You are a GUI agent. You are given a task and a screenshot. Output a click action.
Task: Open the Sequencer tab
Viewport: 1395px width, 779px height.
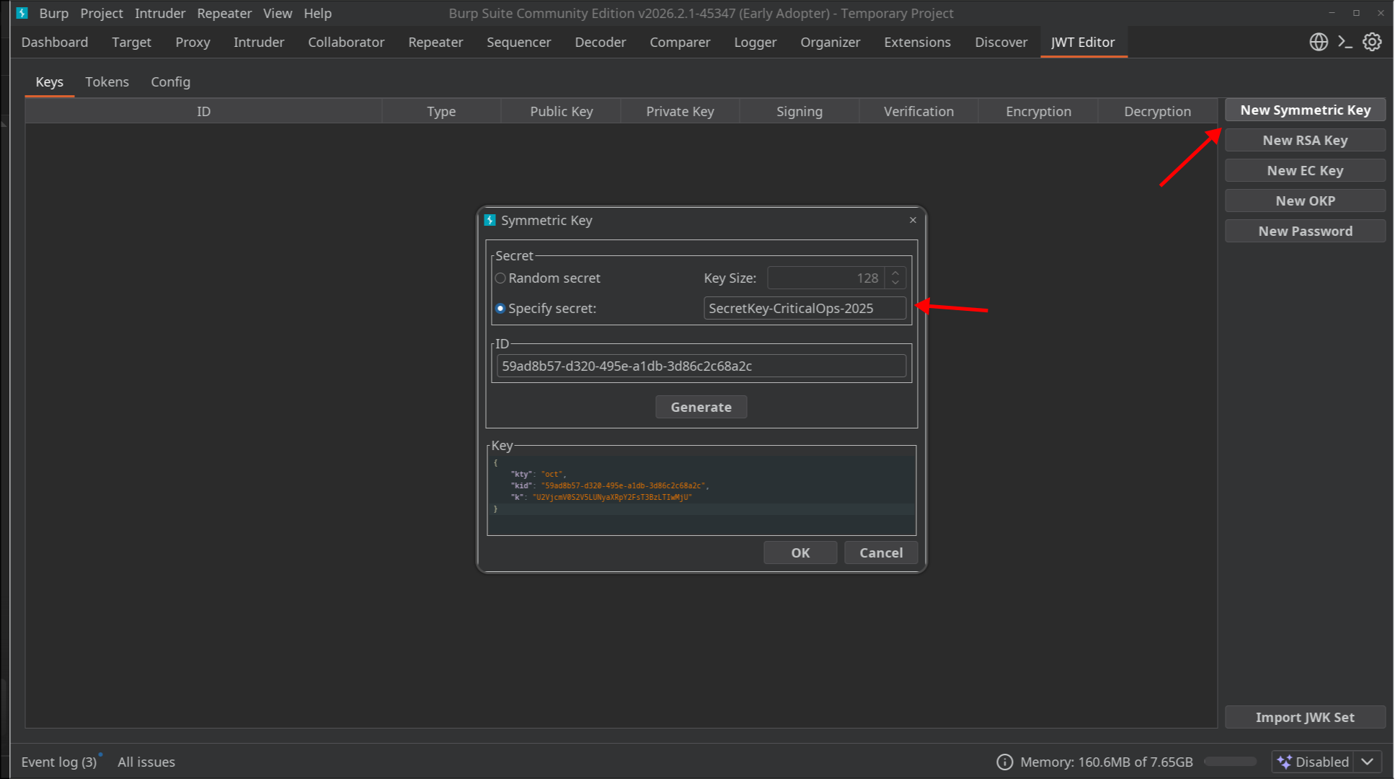(519, 43)
